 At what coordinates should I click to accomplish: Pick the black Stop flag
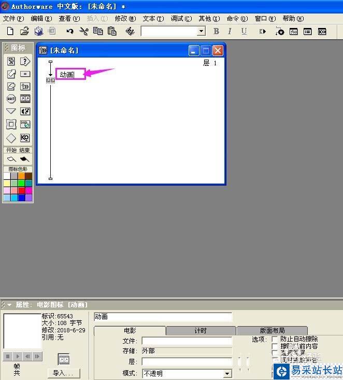coord(25,159)
